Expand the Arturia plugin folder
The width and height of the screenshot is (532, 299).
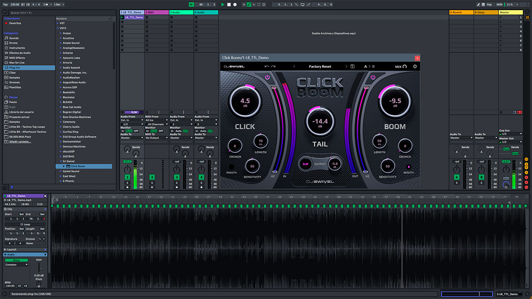point(61,63)
